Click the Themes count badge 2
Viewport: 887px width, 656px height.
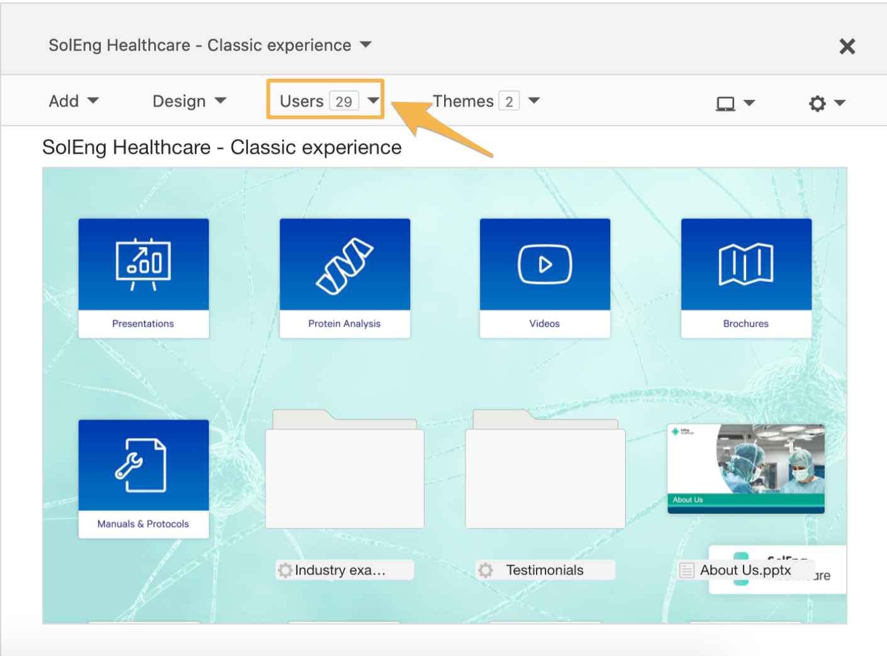click(x=509, y=101)
